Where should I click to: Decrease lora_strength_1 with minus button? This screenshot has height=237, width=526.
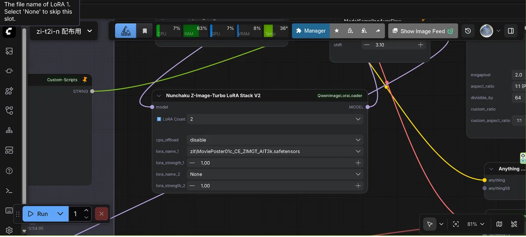click(192, 163)
